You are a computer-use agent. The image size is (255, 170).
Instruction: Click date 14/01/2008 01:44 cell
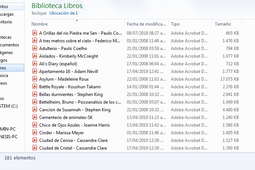tap(145, 86)
